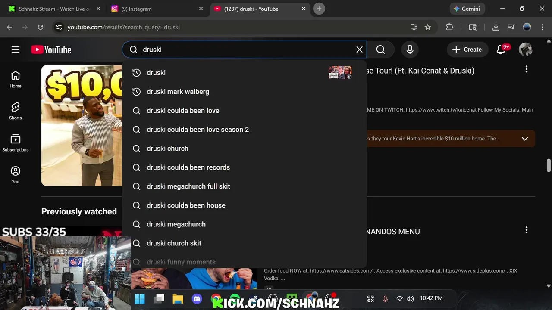This screenshot has width=552, height=310.
Task: Open a new browser tab
Action: pyautogui.click(x=319, y=9)
